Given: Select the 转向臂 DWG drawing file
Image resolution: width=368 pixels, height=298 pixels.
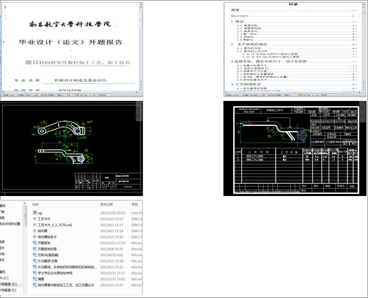Looking at the screenshot, I should coord(43,231).
